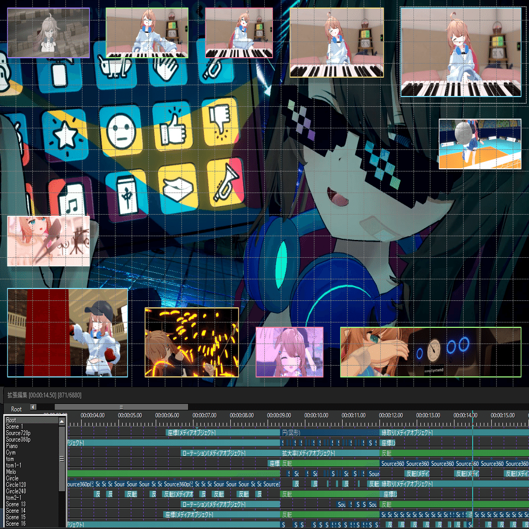The height and width of the screenshot is (529, 529).
Task: Select the lower ローテーション[メディアオブジェクト] object
Action: [230, 504]
